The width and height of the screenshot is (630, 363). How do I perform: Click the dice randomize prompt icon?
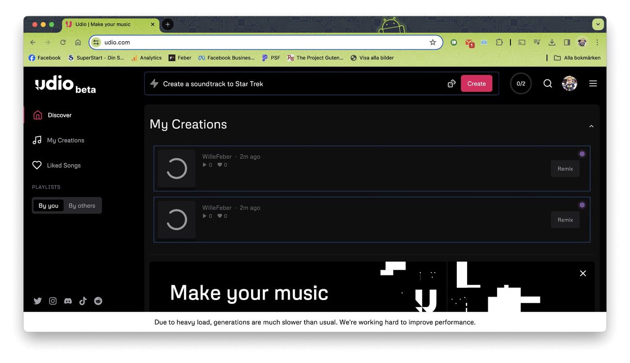pyautogui.click(x=451, y=84)
